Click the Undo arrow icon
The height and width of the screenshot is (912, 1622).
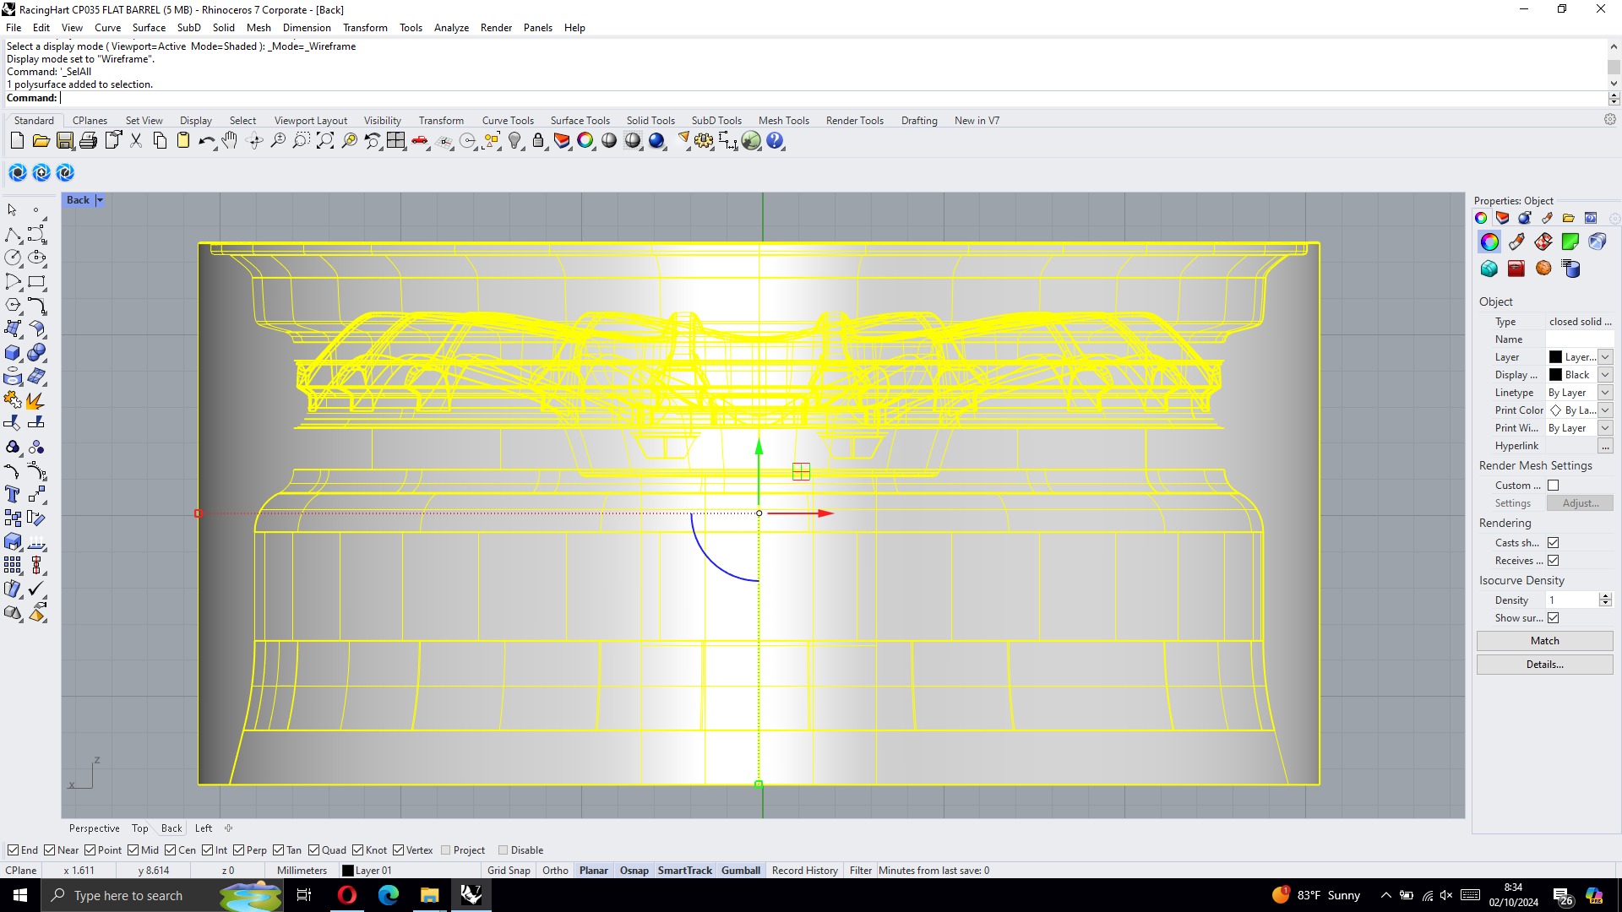coord(205,141)
